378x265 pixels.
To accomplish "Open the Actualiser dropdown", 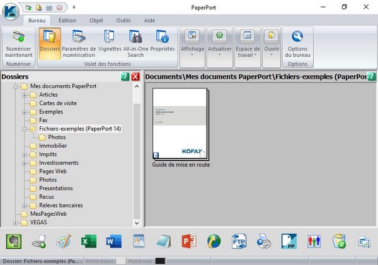I will [220, 47].
